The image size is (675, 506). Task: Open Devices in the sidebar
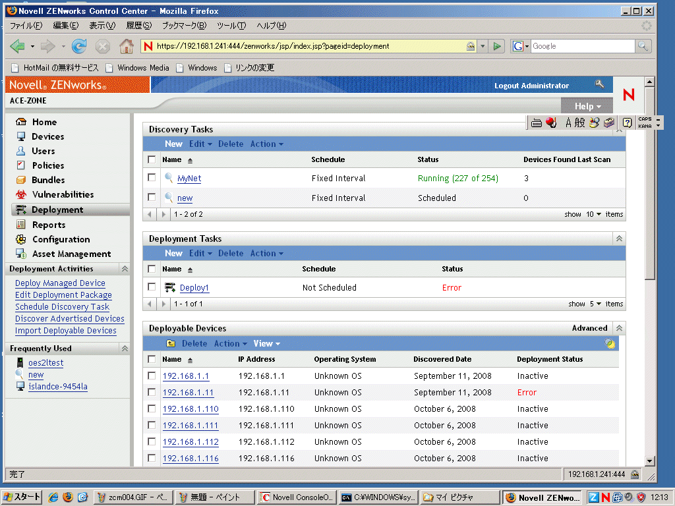(47, 137)
